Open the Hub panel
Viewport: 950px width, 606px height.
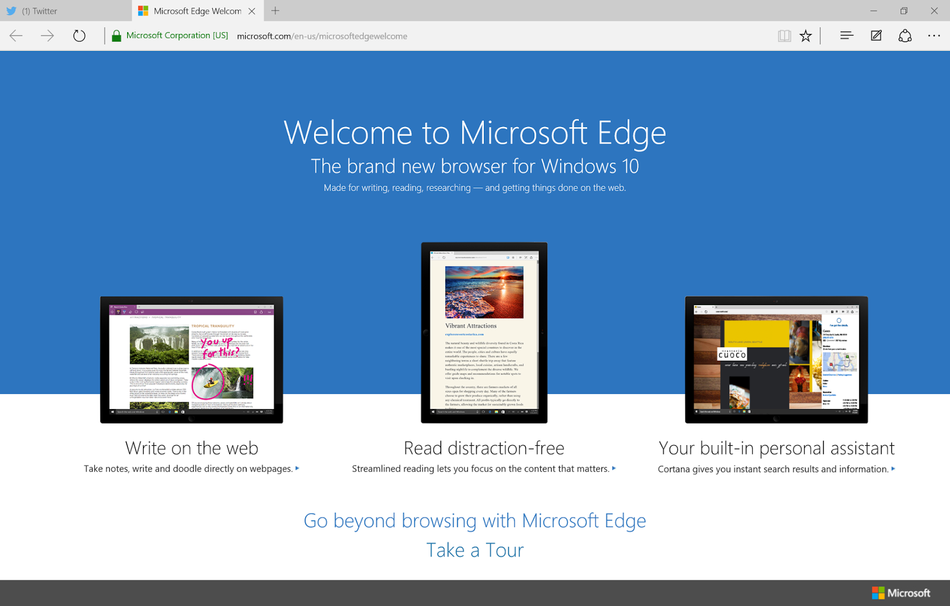(846, 36)
